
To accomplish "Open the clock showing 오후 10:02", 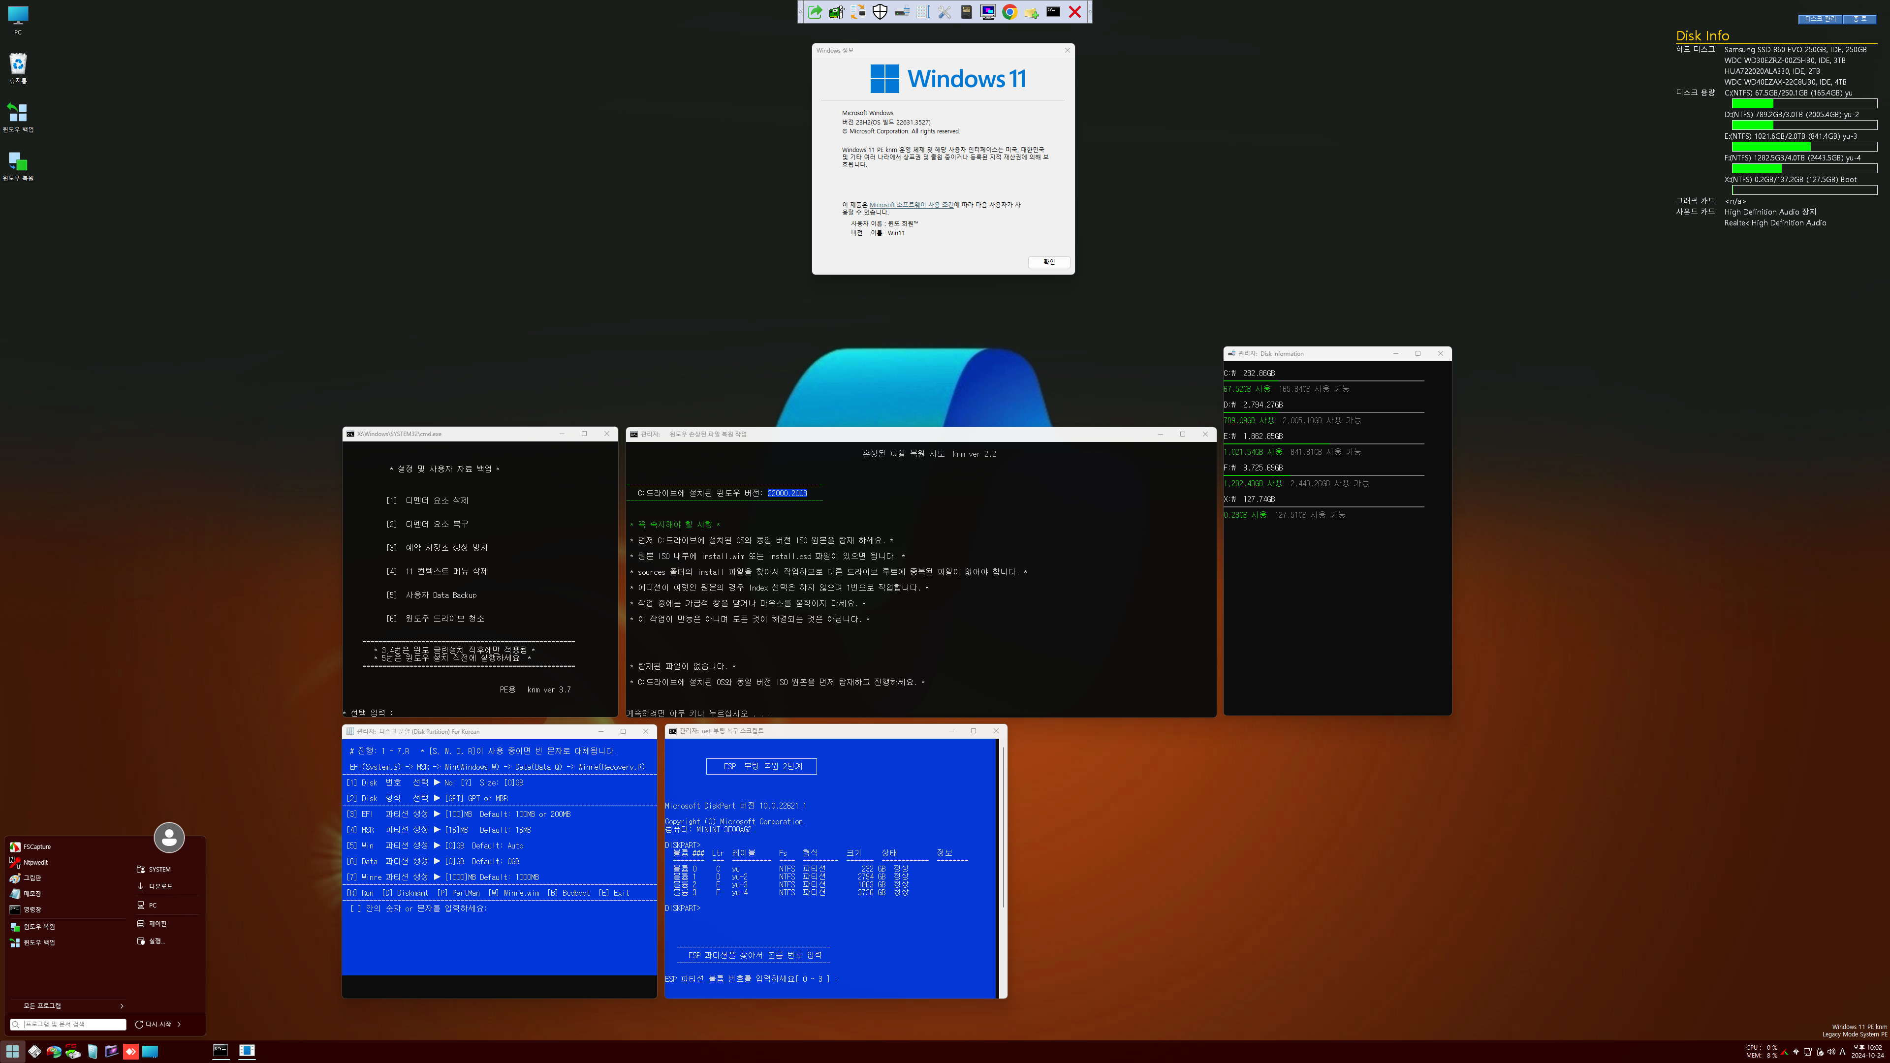I will 1867,1051.
